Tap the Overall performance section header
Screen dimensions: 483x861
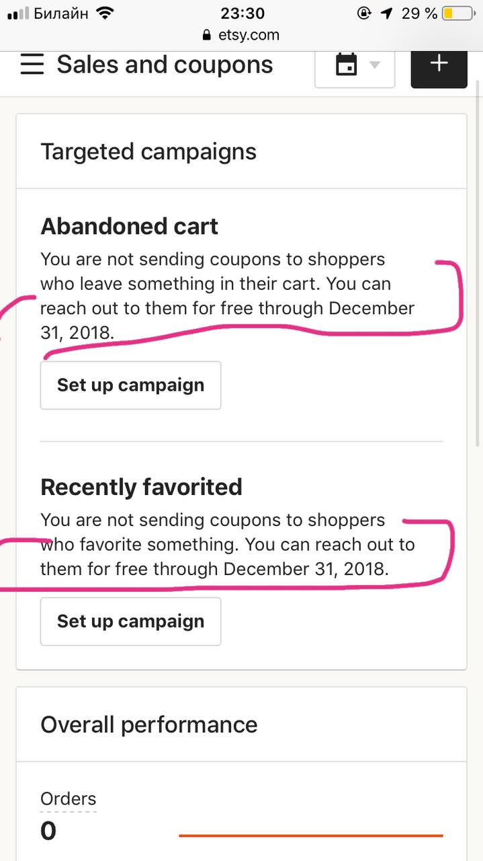coord(149,724)
